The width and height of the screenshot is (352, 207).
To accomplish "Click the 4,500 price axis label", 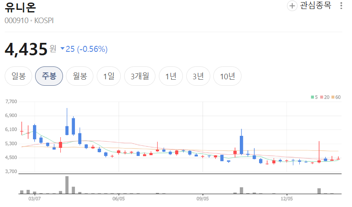I will [11, 158].
